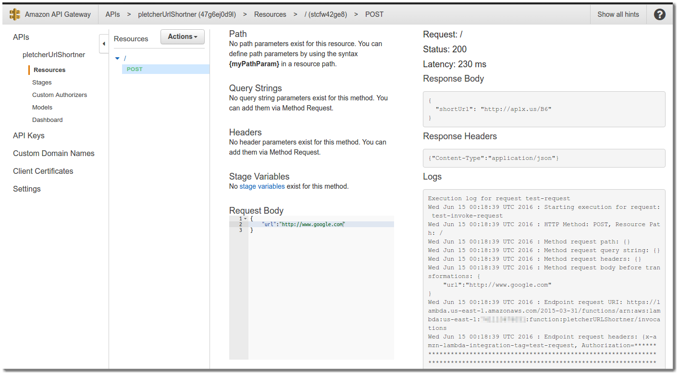
Task: Open the / (stcfw42ge8) breadcrumb
Action: pos(326,14)
